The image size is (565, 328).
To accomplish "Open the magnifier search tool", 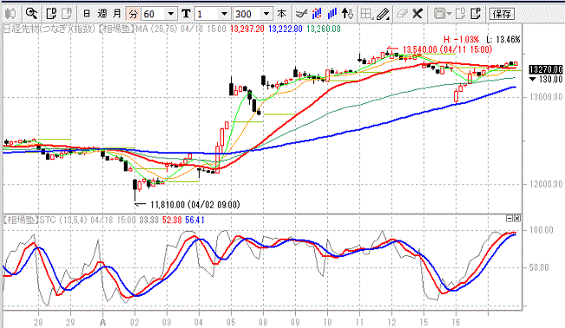I will point(31,14).
